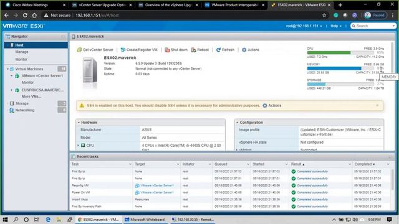Click the Memory usage bar
399x224 pixels.
(x=340, y=68)
